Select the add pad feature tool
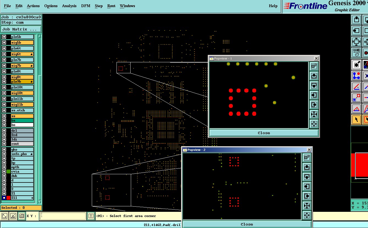The image size is (368, 228). 356,65
